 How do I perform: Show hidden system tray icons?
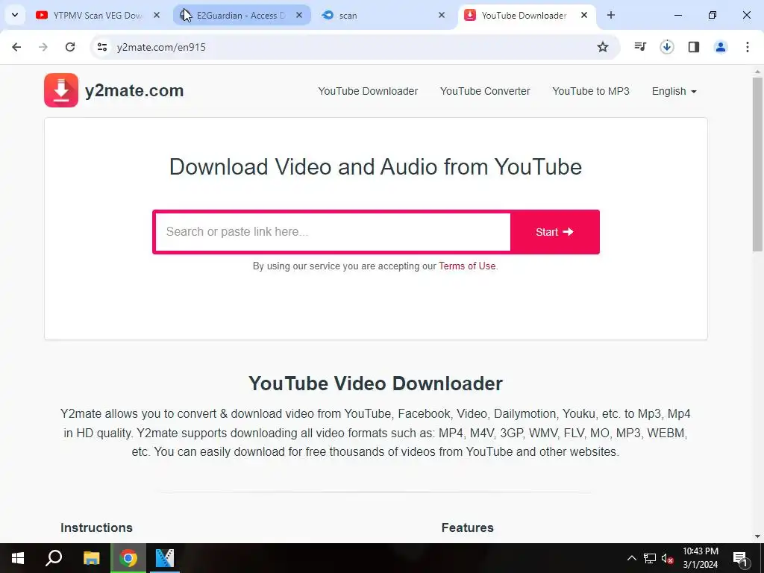pyautogui.click(x=631, y=558)
